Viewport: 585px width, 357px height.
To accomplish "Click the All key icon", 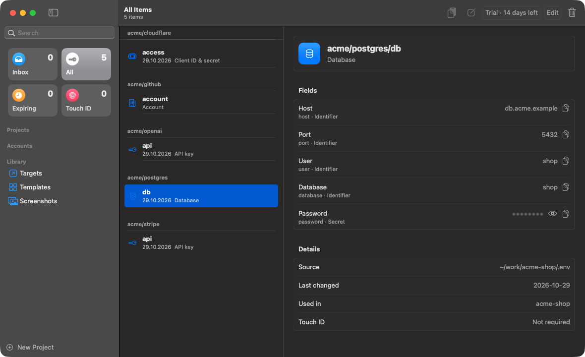I will pos(72,59).
